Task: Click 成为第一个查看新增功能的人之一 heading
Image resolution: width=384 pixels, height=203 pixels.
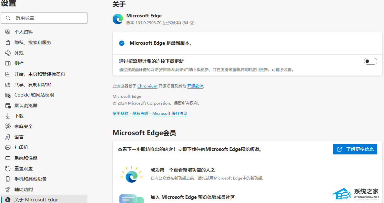Action: pos(185,170)
